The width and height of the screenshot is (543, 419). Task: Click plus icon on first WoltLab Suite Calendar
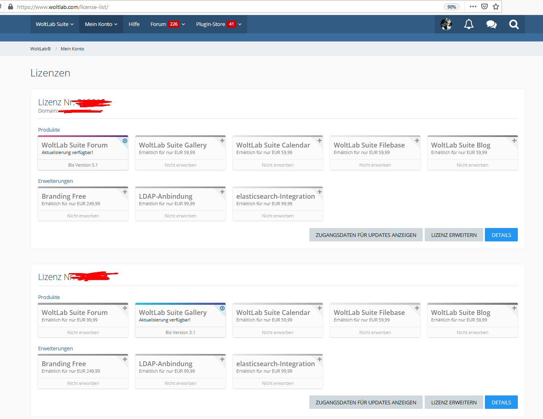click(319, 141)
